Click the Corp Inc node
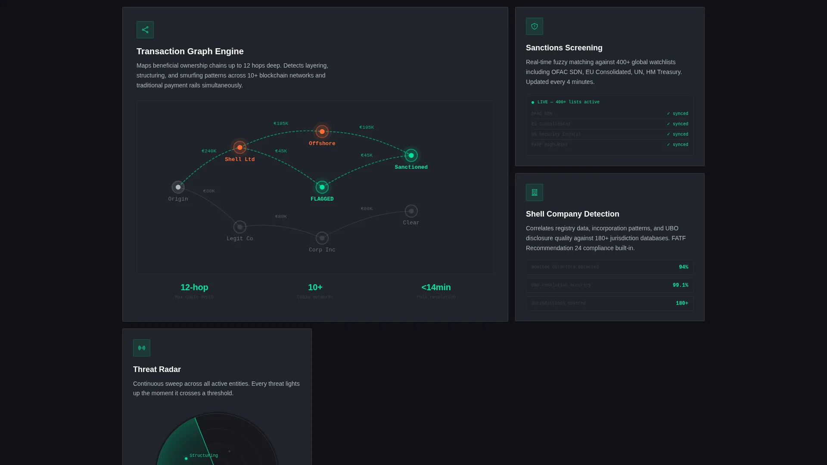 [x=322, y=238]
